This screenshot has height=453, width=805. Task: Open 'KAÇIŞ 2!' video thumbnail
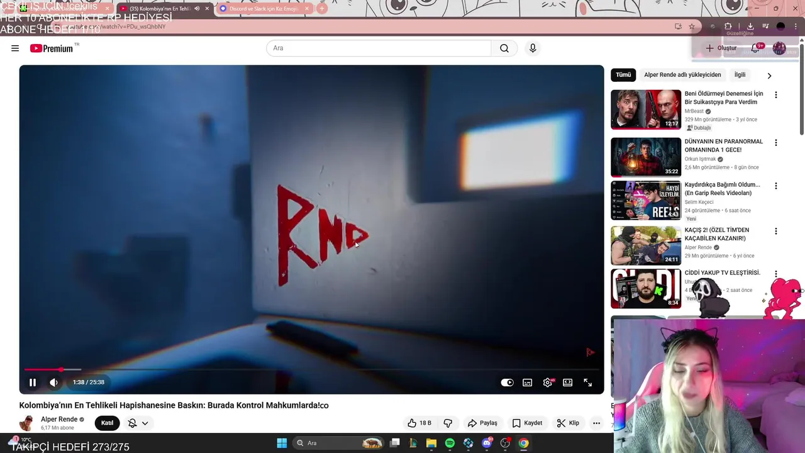point(646,245)
